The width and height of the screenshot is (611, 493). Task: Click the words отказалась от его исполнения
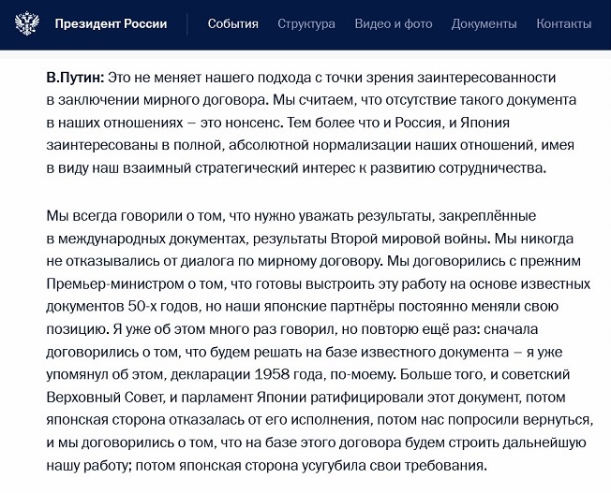coord(269,420)
